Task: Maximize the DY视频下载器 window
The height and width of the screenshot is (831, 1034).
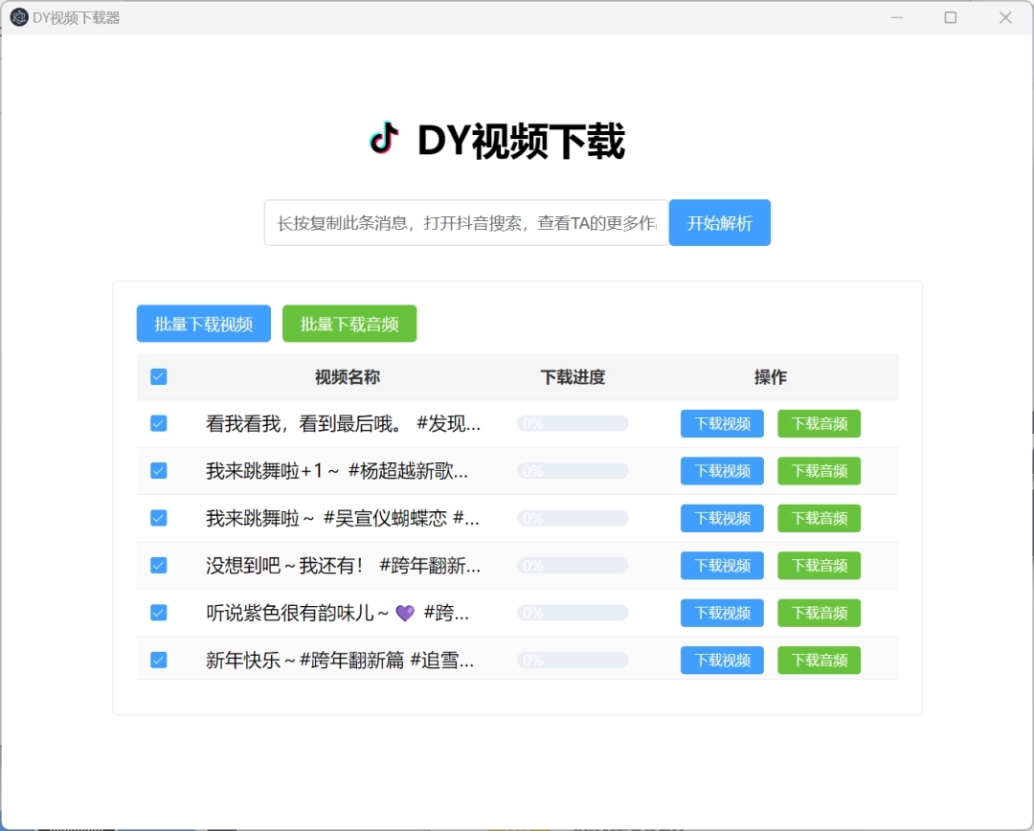Action: click(951, 17)
